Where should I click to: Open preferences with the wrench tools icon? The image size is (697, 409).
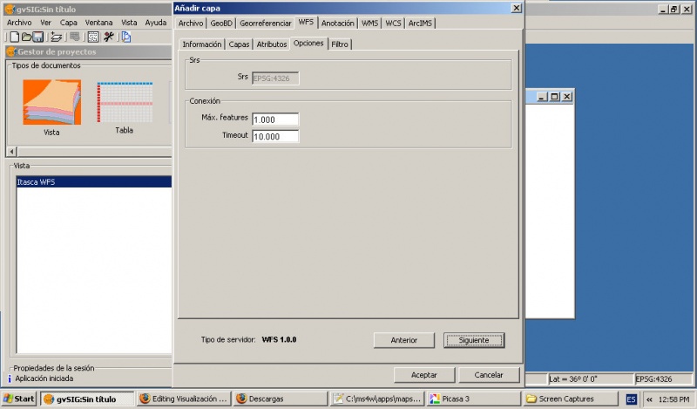tap(109, 37)
